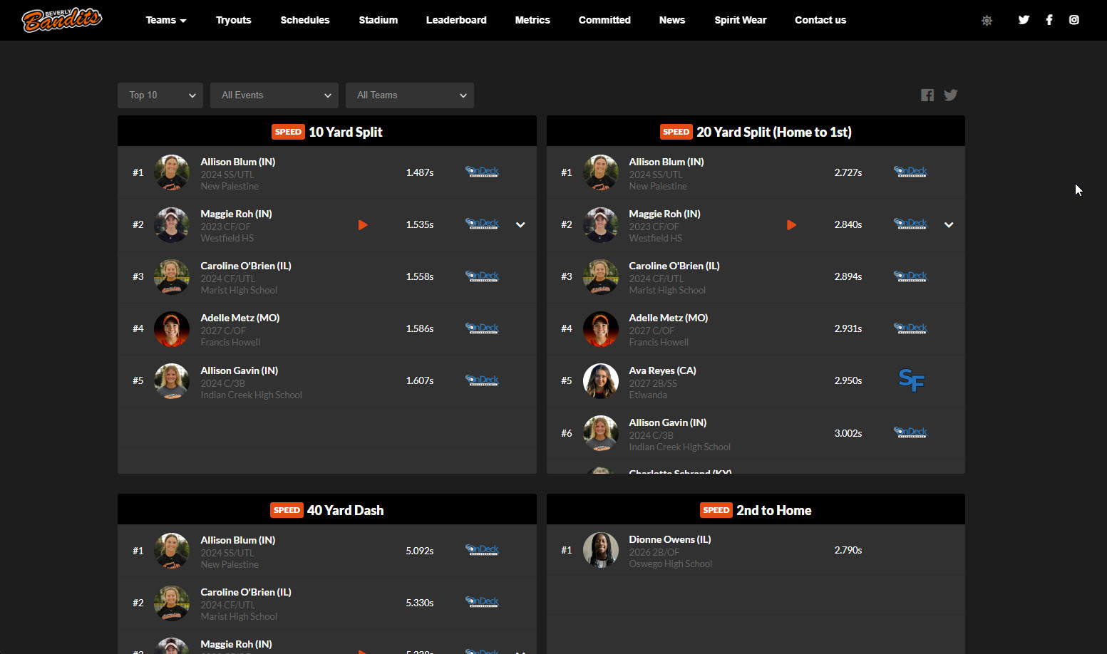
Task: Open Twitter link in top navigation bar
Action: tap(1024, 20)
